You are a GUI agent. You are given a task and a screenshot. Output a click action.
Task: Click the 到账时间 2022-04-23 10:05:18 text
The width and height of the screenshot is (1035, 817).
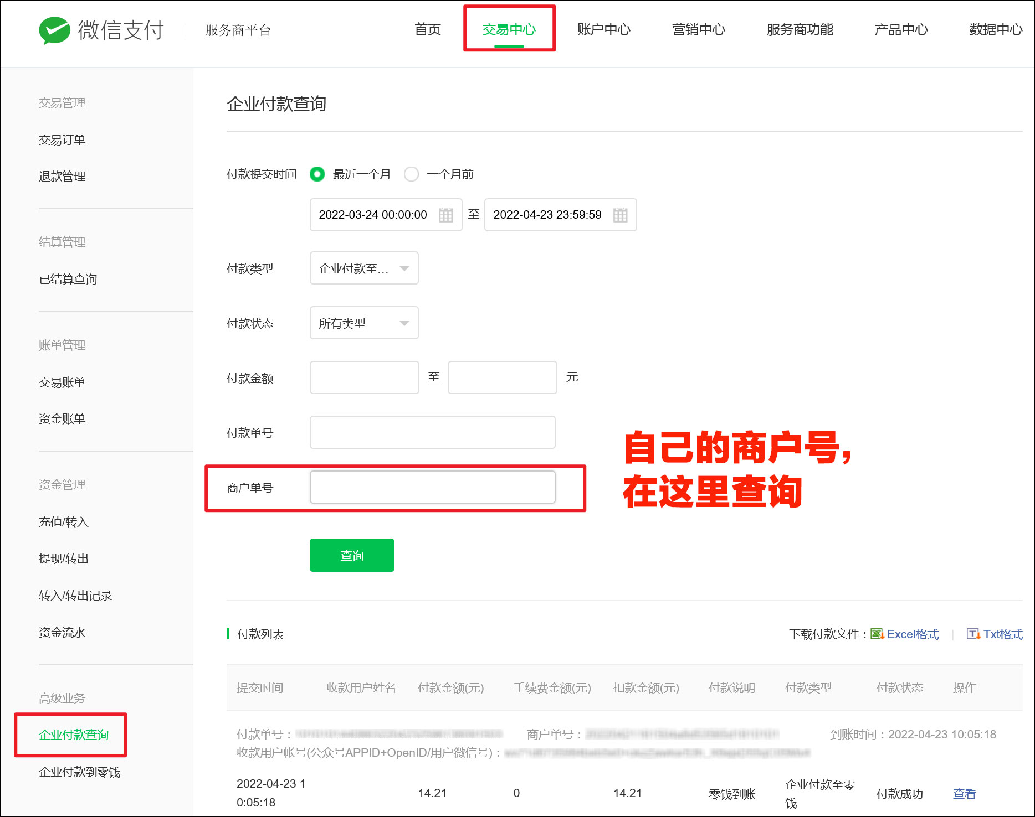[913, 734]
